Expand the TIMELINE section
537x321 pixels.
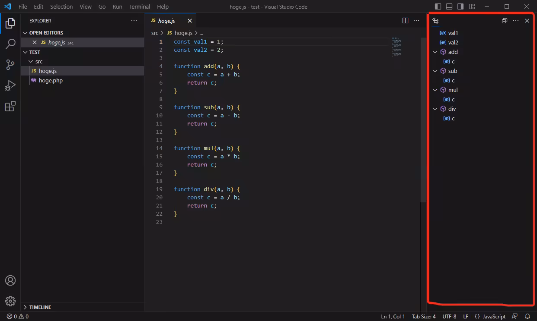point(25,307)
